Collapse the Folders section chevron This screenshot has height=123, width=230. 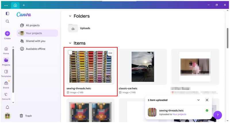[70, 16]
